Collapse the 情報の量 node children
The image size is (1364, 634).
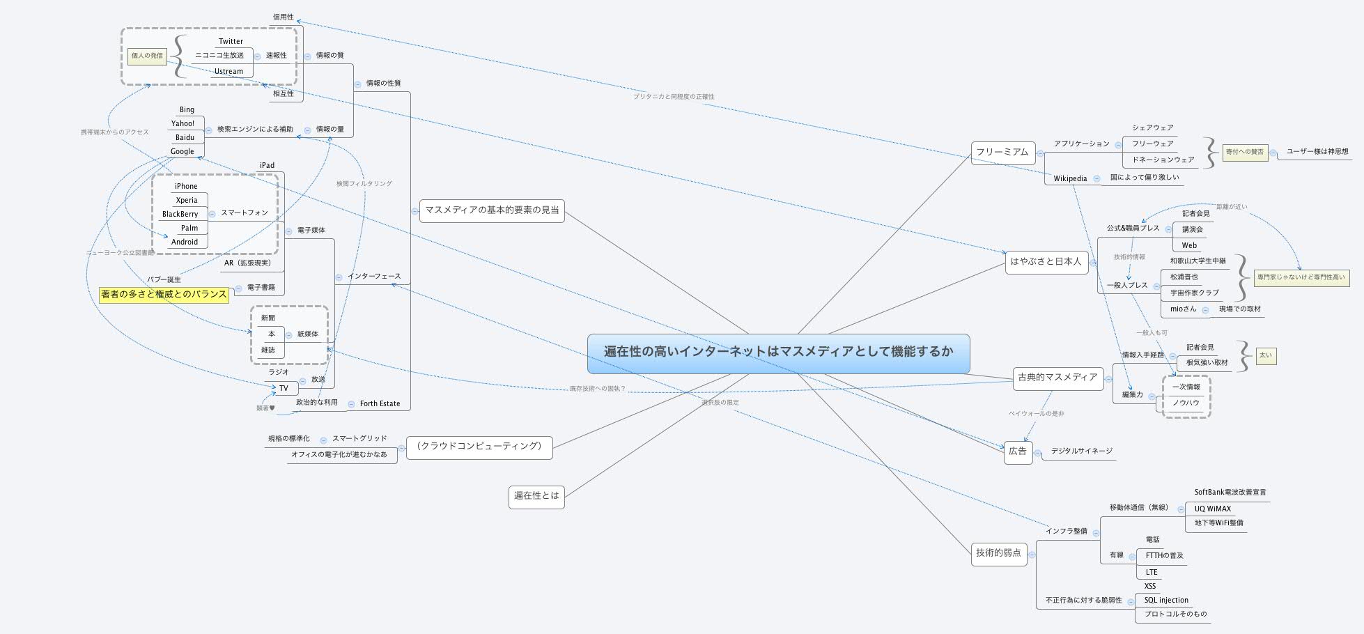[x=307, y=130]
